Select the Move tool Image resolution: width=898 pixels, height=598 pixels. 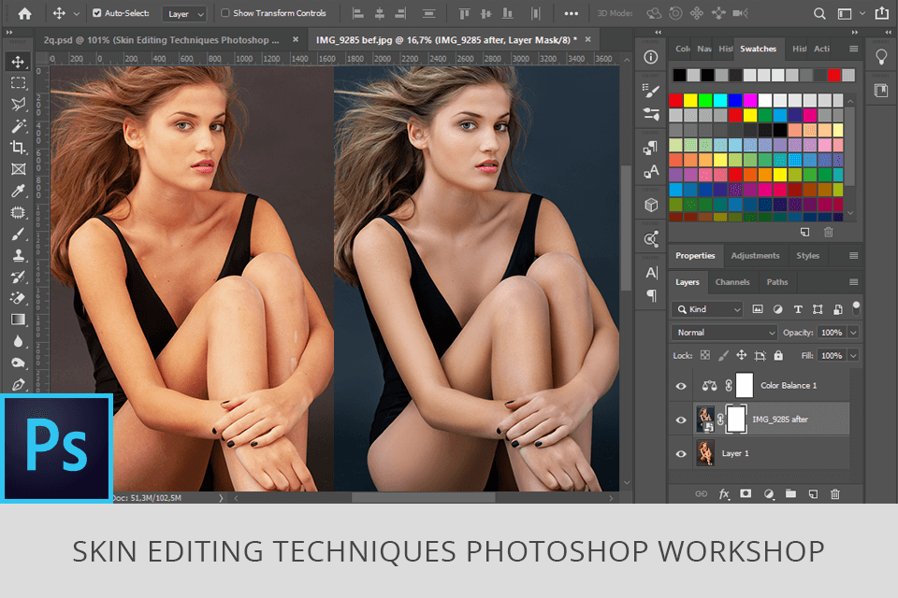19,60
